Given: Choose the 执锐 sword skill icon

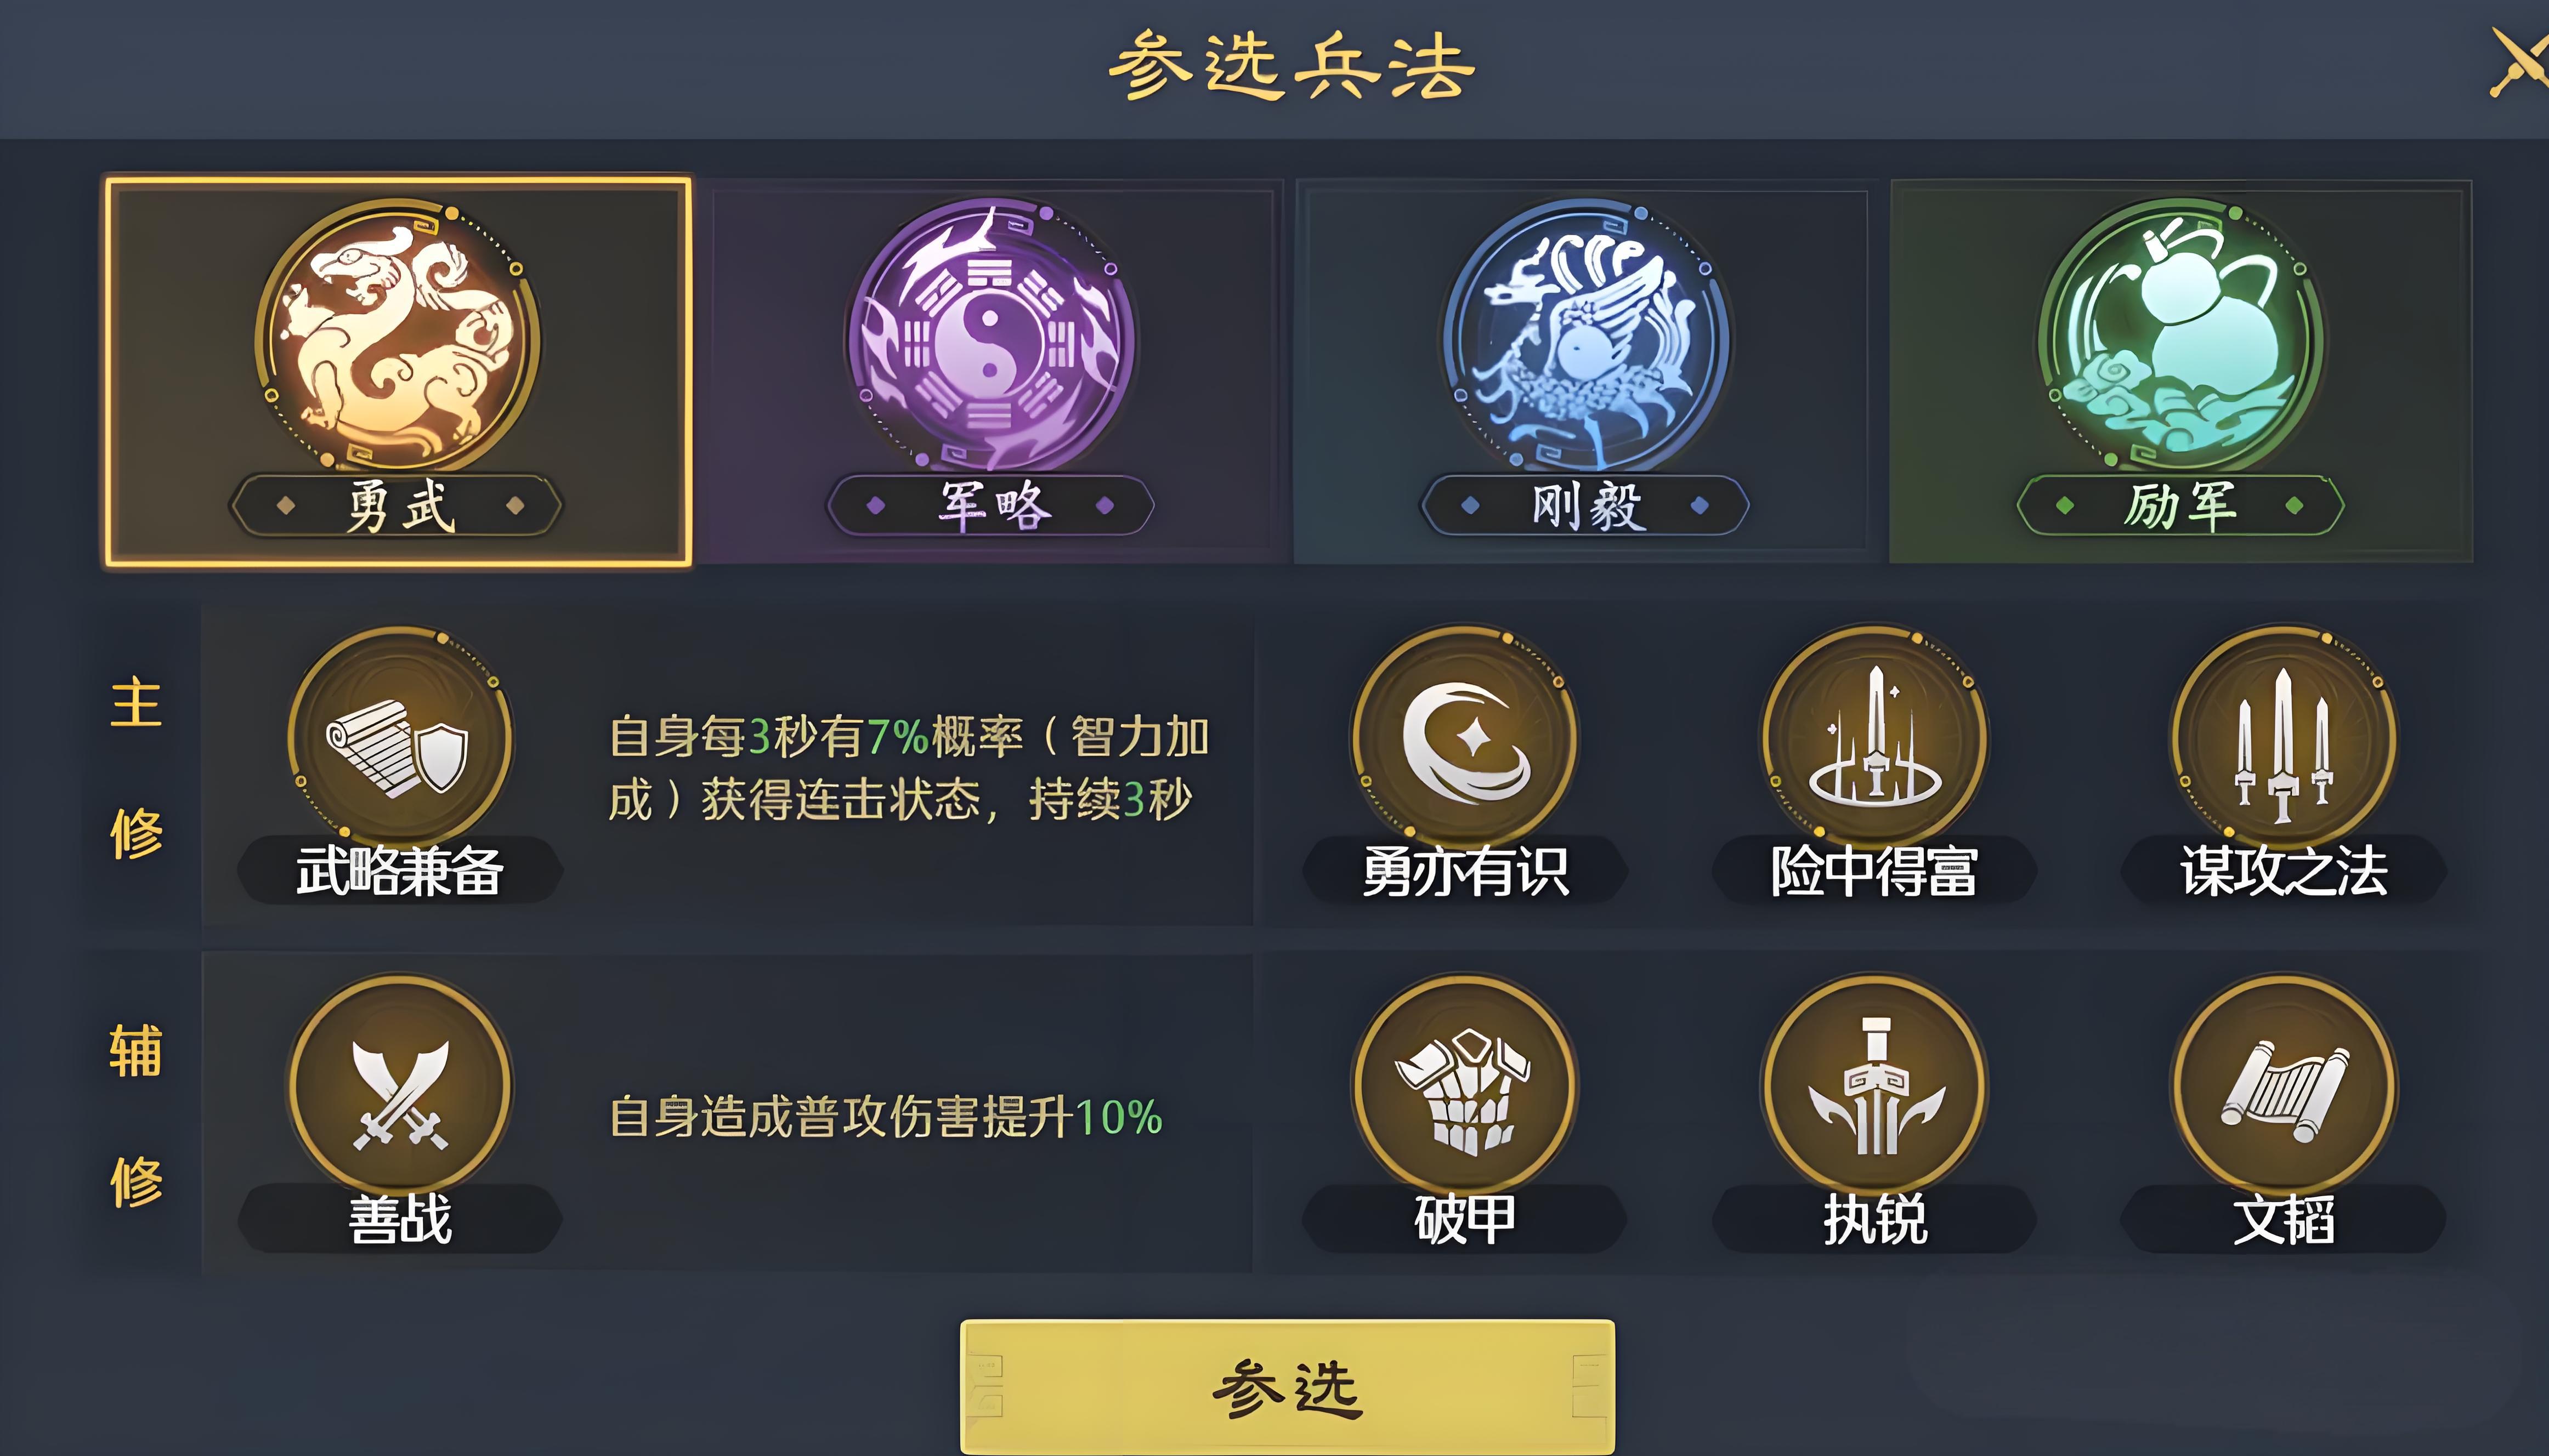Looking at the screenshot, I should pos(1875,1087).
